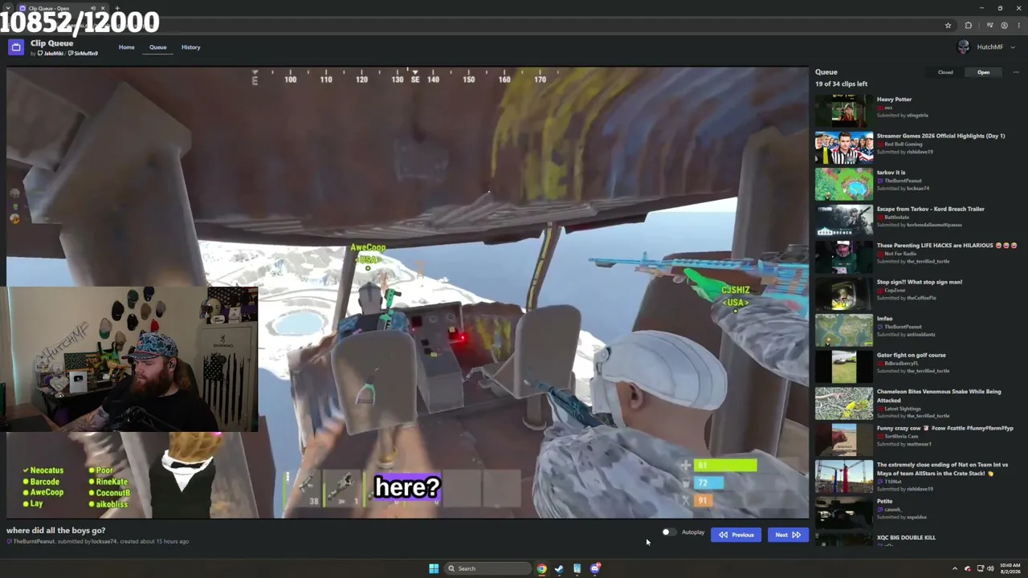This screenshot has width=1028, height=578.
Task: Click 'Gator fight on golf course' title
Action: pyautogui.click(x=911, y=355)
